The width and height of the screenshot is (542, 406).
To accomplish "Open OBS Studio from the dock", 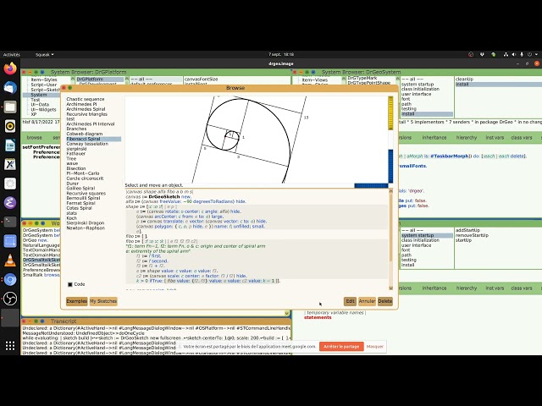I will pyautogui.click(x=10, y=299).
